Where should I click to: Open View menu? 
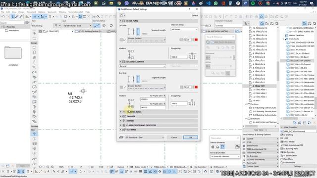[x=14, y=12]
